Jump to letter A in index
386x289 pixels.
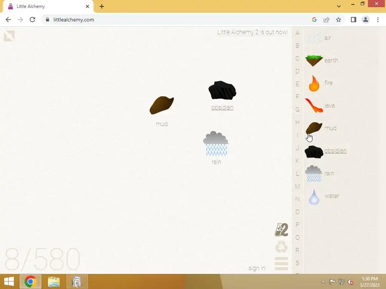297,33
